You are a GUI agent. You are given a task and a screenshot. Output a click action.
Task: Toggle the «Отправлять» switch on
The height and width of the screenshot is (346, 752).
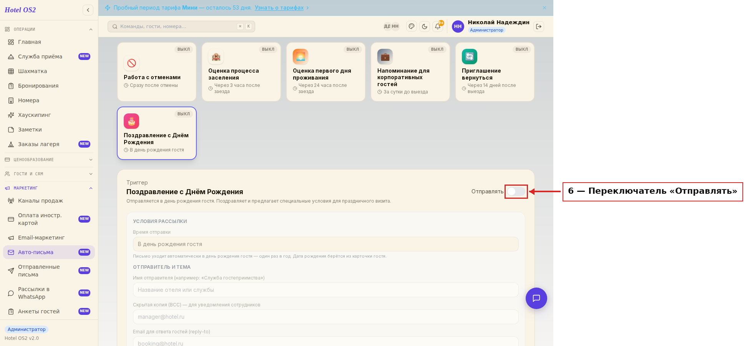tap(516, 191)
